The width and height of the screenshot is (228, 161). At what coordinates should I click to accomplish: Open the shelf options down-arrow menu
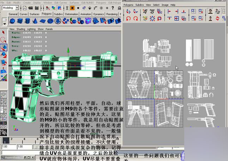pyautogui.click(x=4, y=24)
